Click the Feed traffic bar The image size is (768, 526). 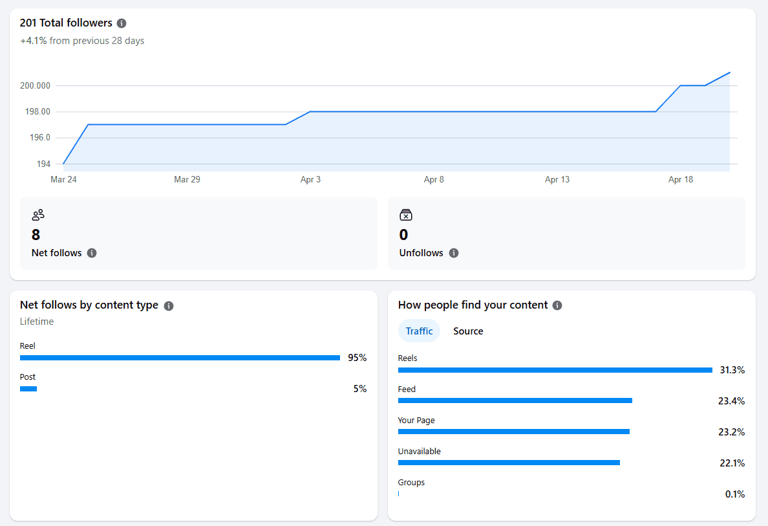coord(515,400)
